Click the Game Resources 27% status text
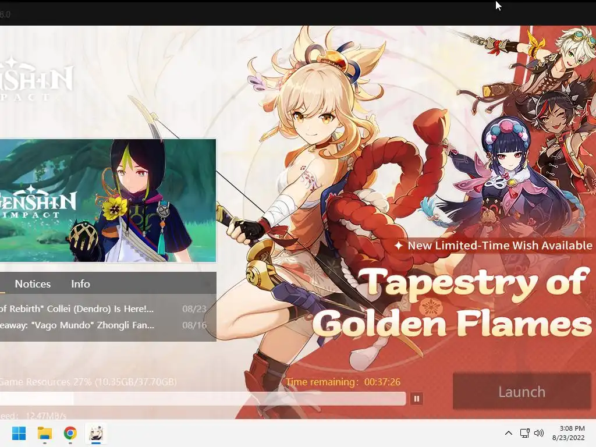596x447 pixels. (88, 382)
